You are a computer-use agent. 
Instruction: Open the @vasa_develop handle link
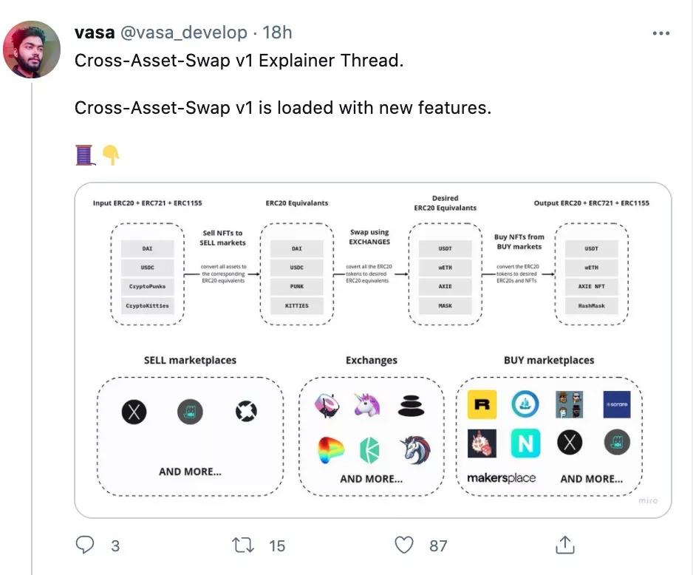[x=183, y=33]
